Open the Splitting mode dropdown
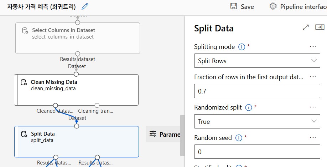The image size is (327, 167). click(257, 61)
